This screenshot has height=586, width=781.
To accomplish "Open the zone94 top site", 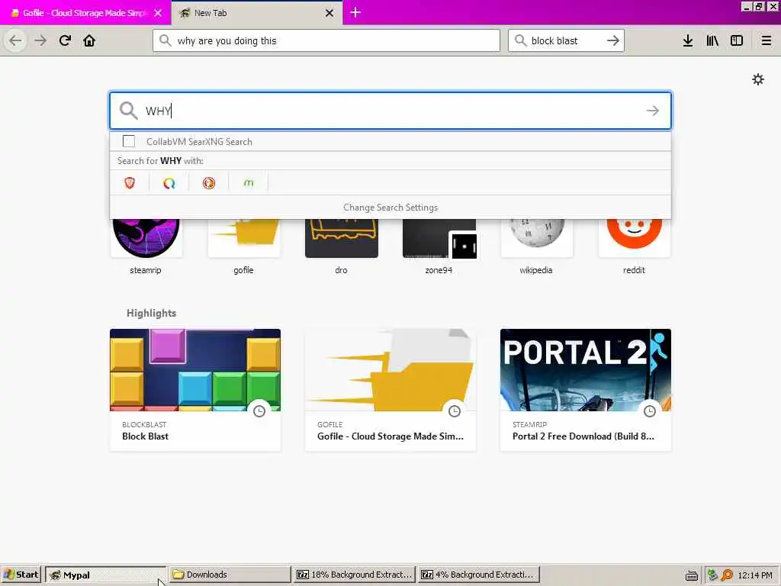I will click(439, 246).
